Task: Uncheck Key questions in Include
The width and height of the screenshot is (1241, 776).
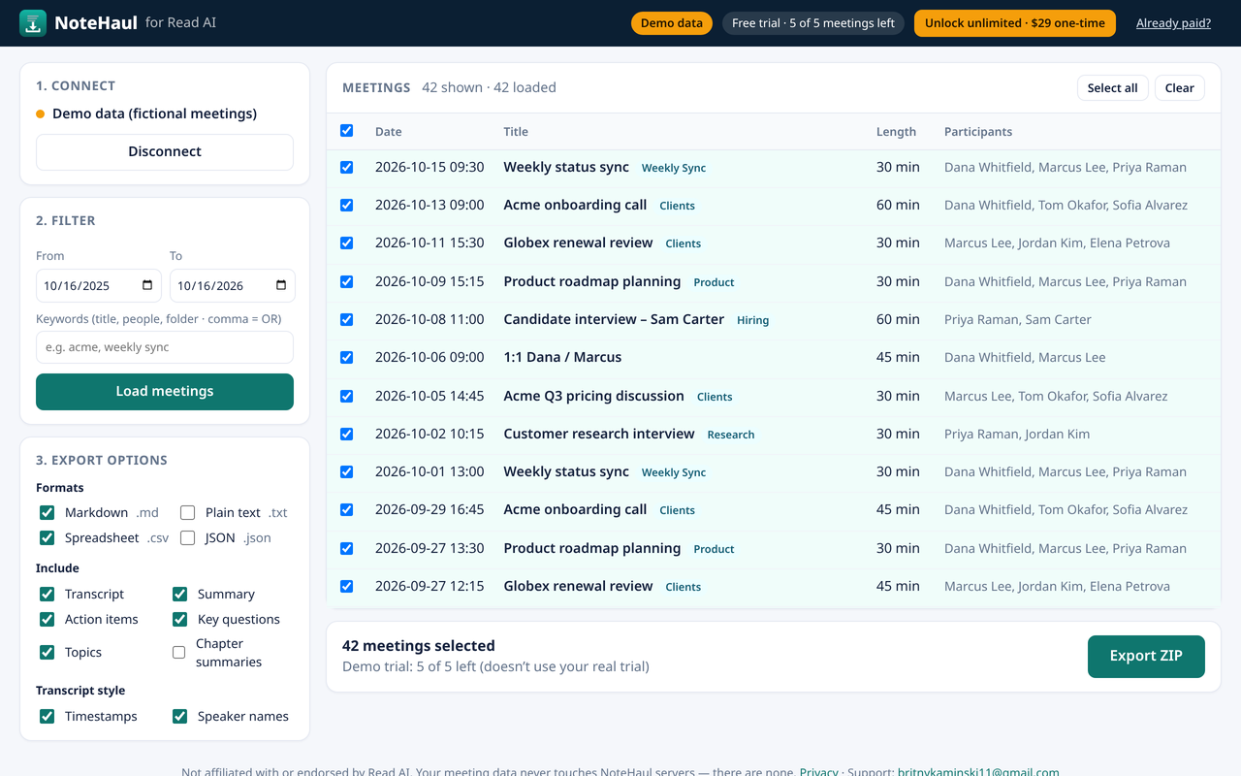Action: [179, 619]
